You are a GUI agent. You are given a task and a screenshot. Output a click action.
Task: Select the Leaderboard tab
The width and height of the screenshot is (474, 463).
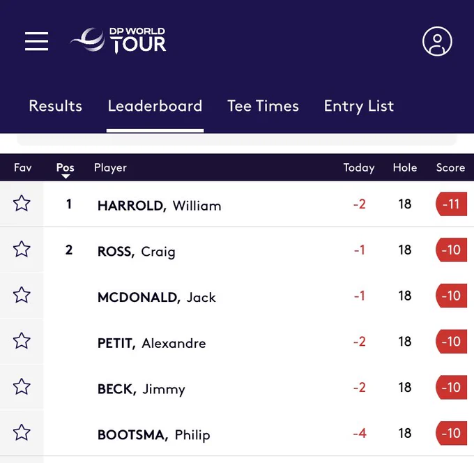point(155,106)
